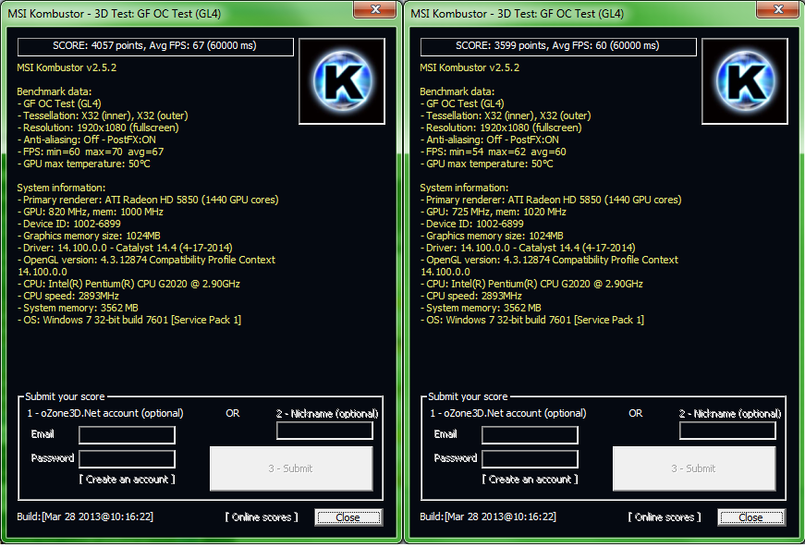The width and height of the screenshot is (805, 547).
Task: Open 'Create an account' link in left window
Action: 127,480
